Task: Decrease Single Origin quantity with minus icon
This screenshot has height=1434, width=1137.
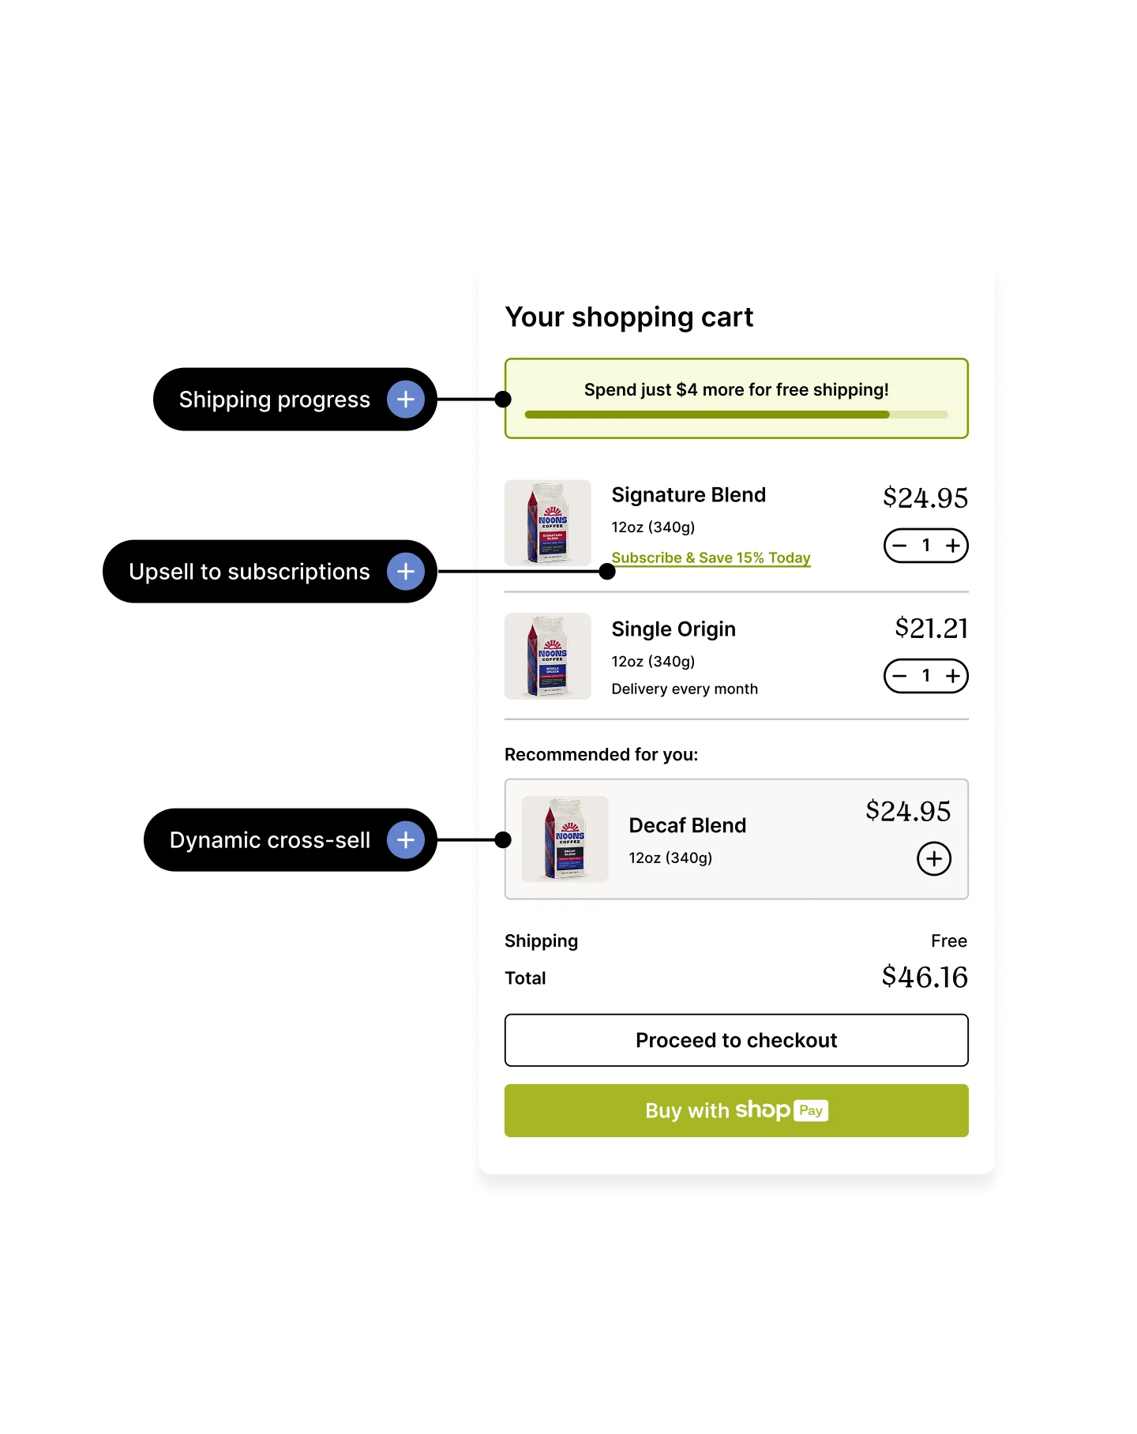Action: tap(899, 676)
